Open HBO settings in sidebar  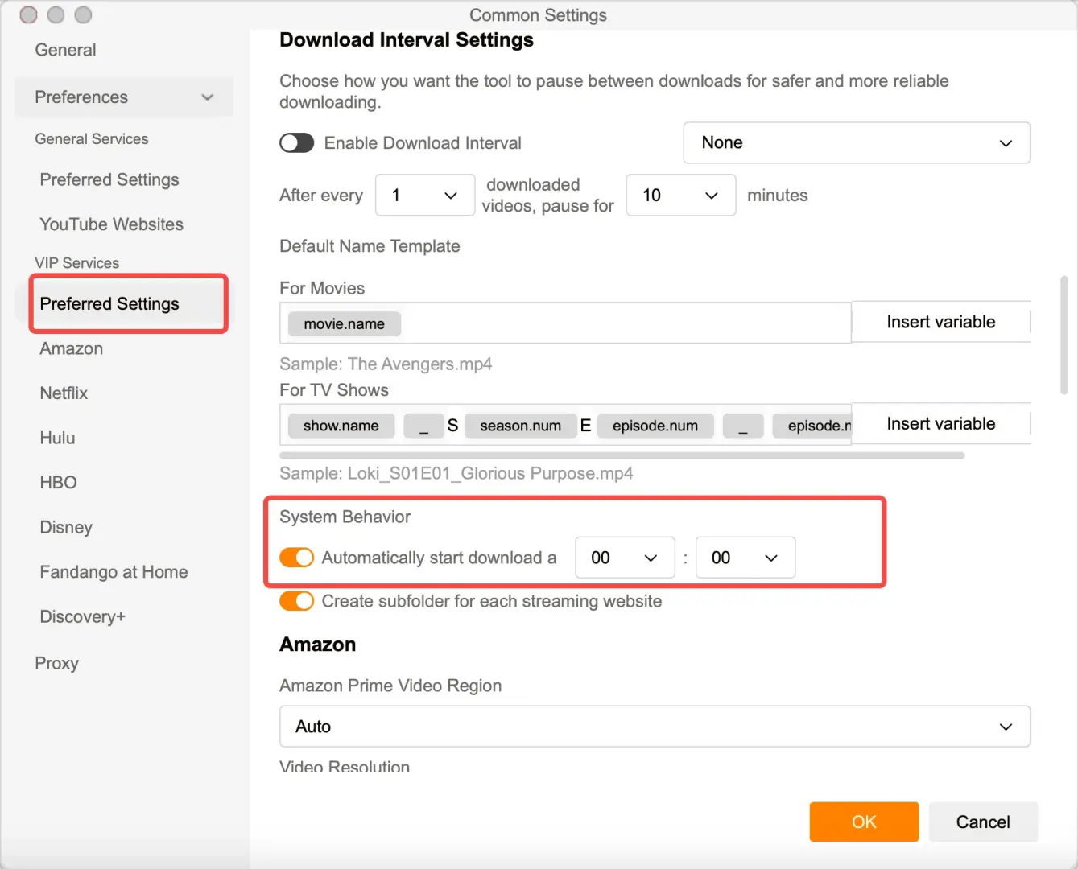(x=59, y=483)
